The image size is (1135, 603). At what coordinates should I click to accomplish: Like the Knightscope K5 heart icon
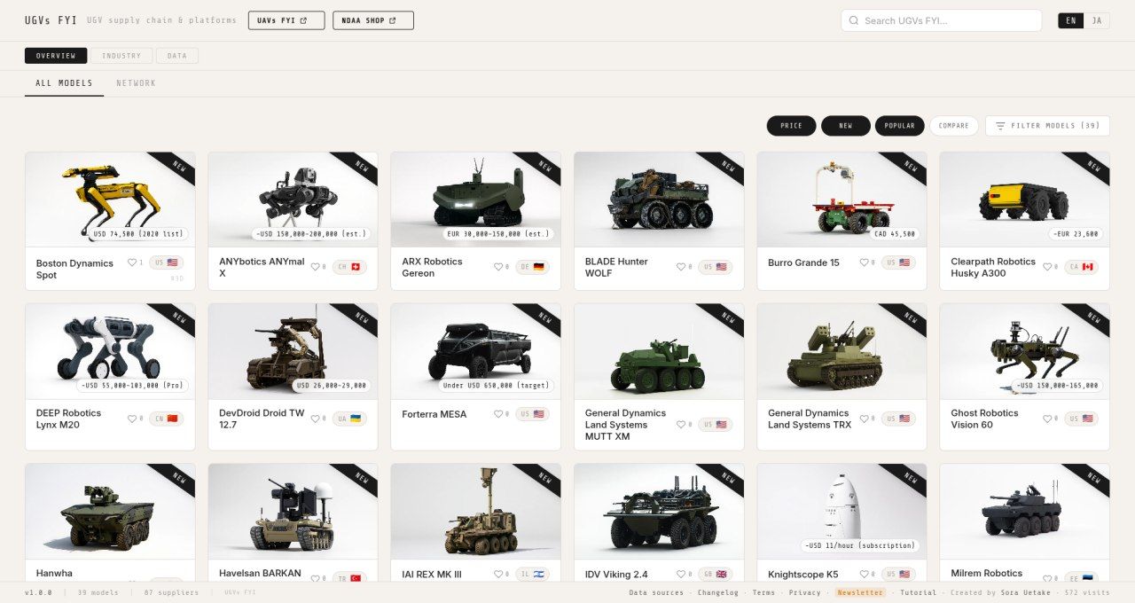tap(865, 575)
